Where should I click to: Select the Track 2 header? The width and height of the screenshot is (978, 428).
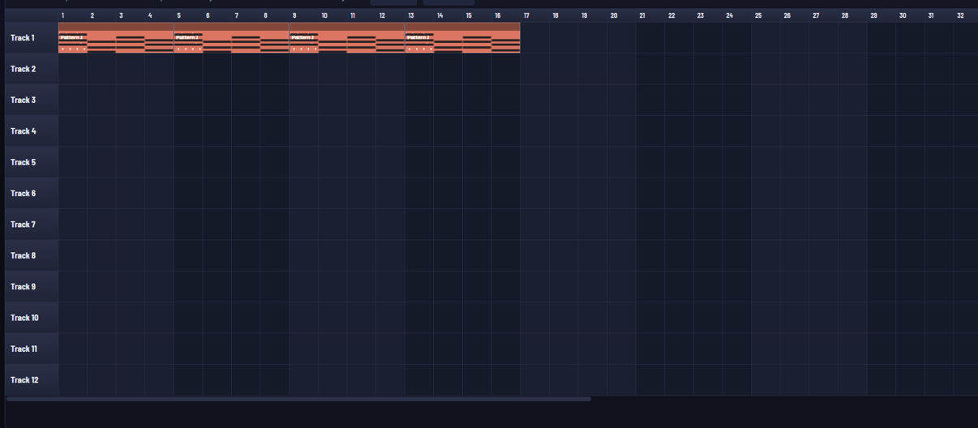point(32,69)
